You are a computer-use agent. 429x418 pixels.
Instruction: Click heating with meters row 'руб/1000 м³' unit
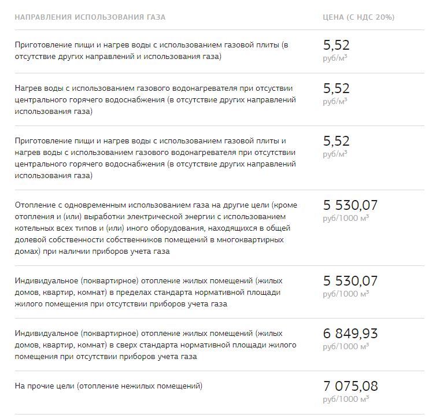tap(346, 218)
